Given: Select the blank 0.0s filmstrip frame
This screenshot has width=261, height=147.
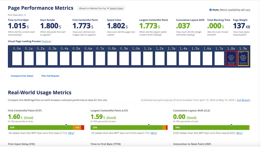Looking at the screenshot, I should click(17, 59).
